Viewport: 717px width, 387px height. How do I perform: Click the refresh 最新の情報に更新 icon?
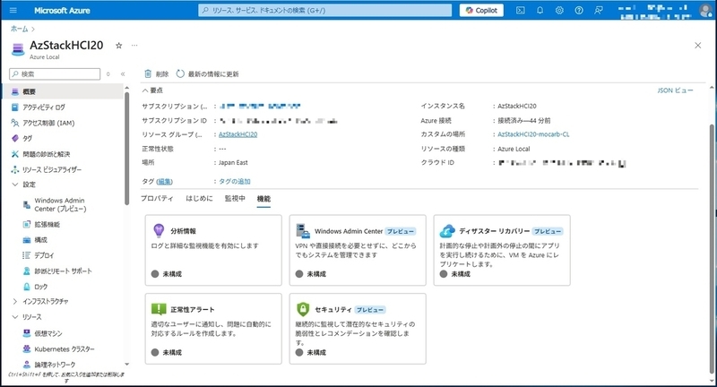180,73
